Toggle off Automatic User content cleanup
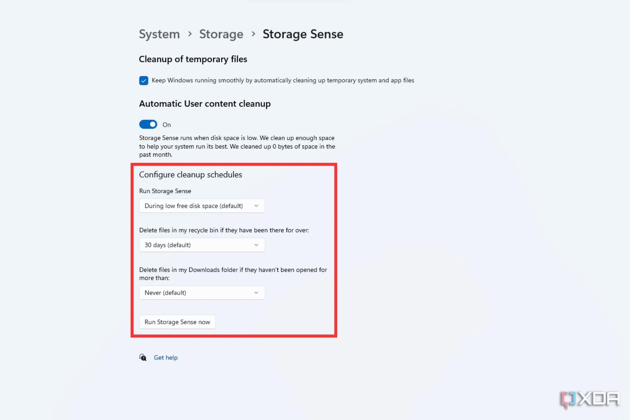This screenshot has height=420, width=630. coord(148,124)
